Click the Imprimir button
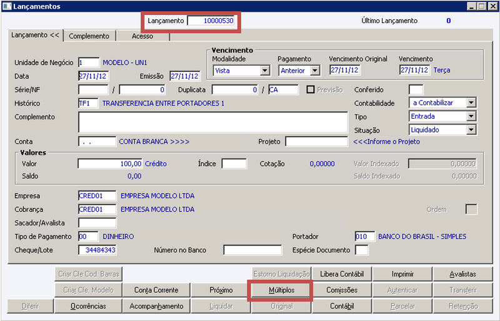 (x=402, y=274)
